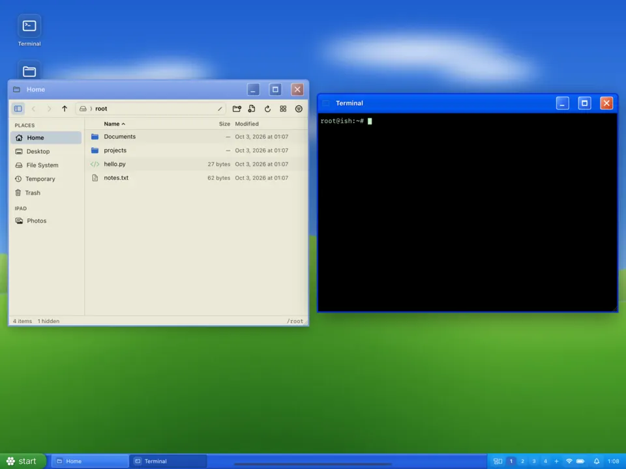Viewport: 626px width, 469px height.
Task: Select Home in the Places sidebar
Action: [x=46, y=137]
